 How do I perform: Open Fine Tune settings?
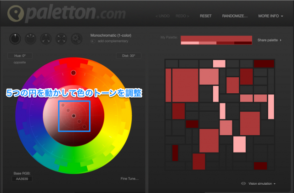130,179
